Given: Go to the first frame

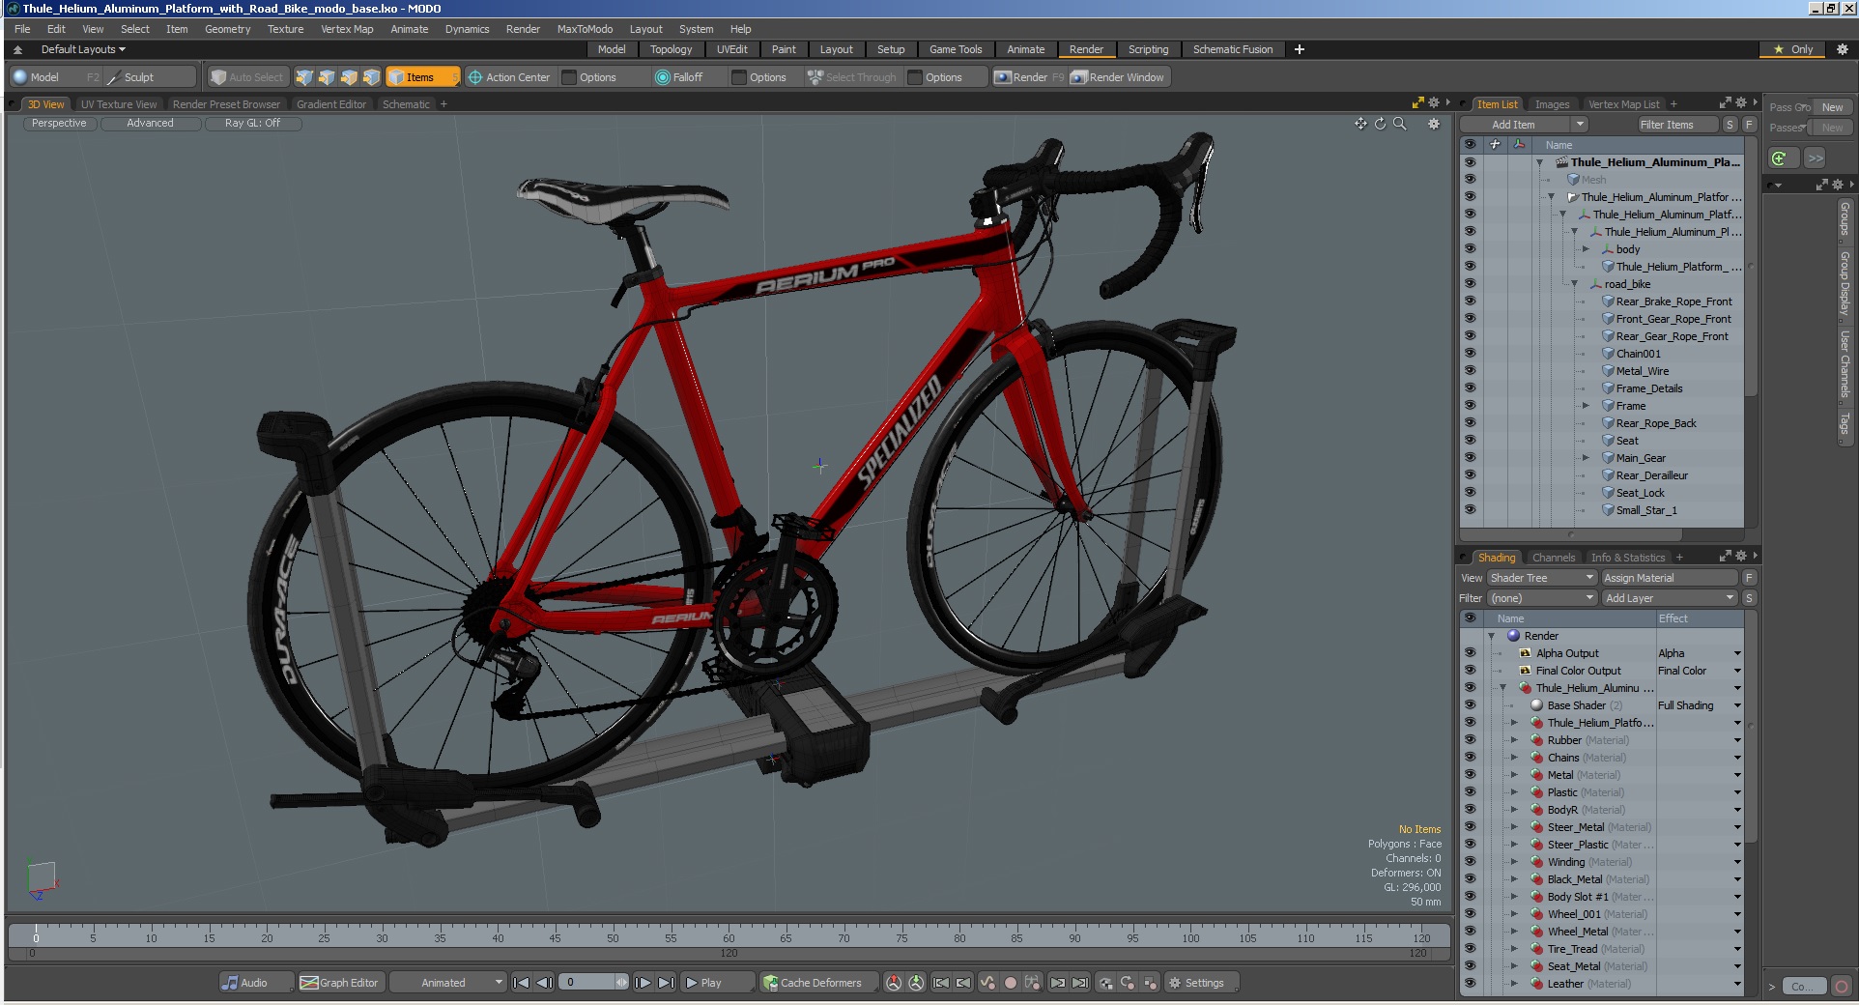Looking at the screenshot, I should coord(521,983).
